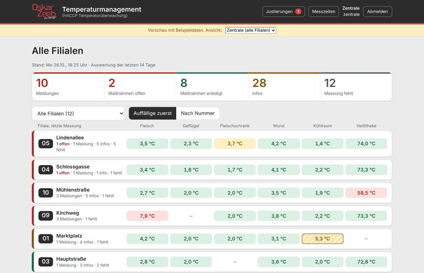Open the Ansicht view dropdown

pos(251,30)
